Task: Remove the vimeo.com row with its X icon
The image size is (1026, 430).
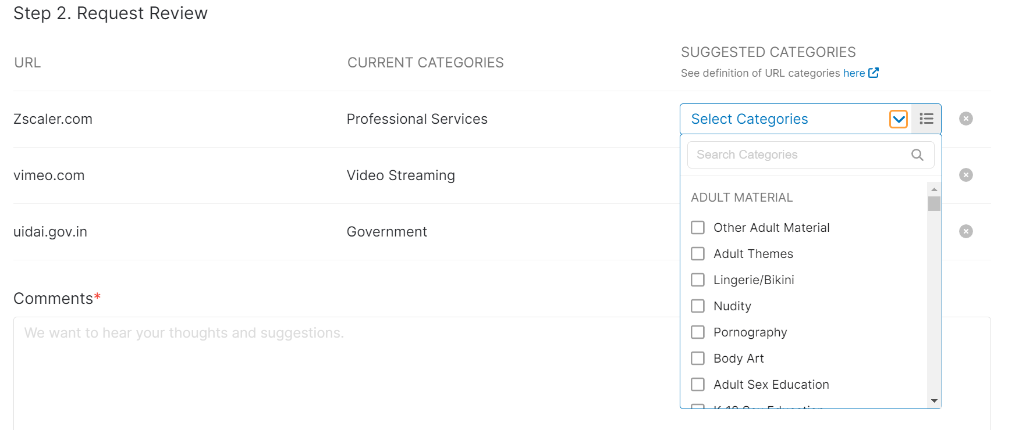Action: (966, 175)
